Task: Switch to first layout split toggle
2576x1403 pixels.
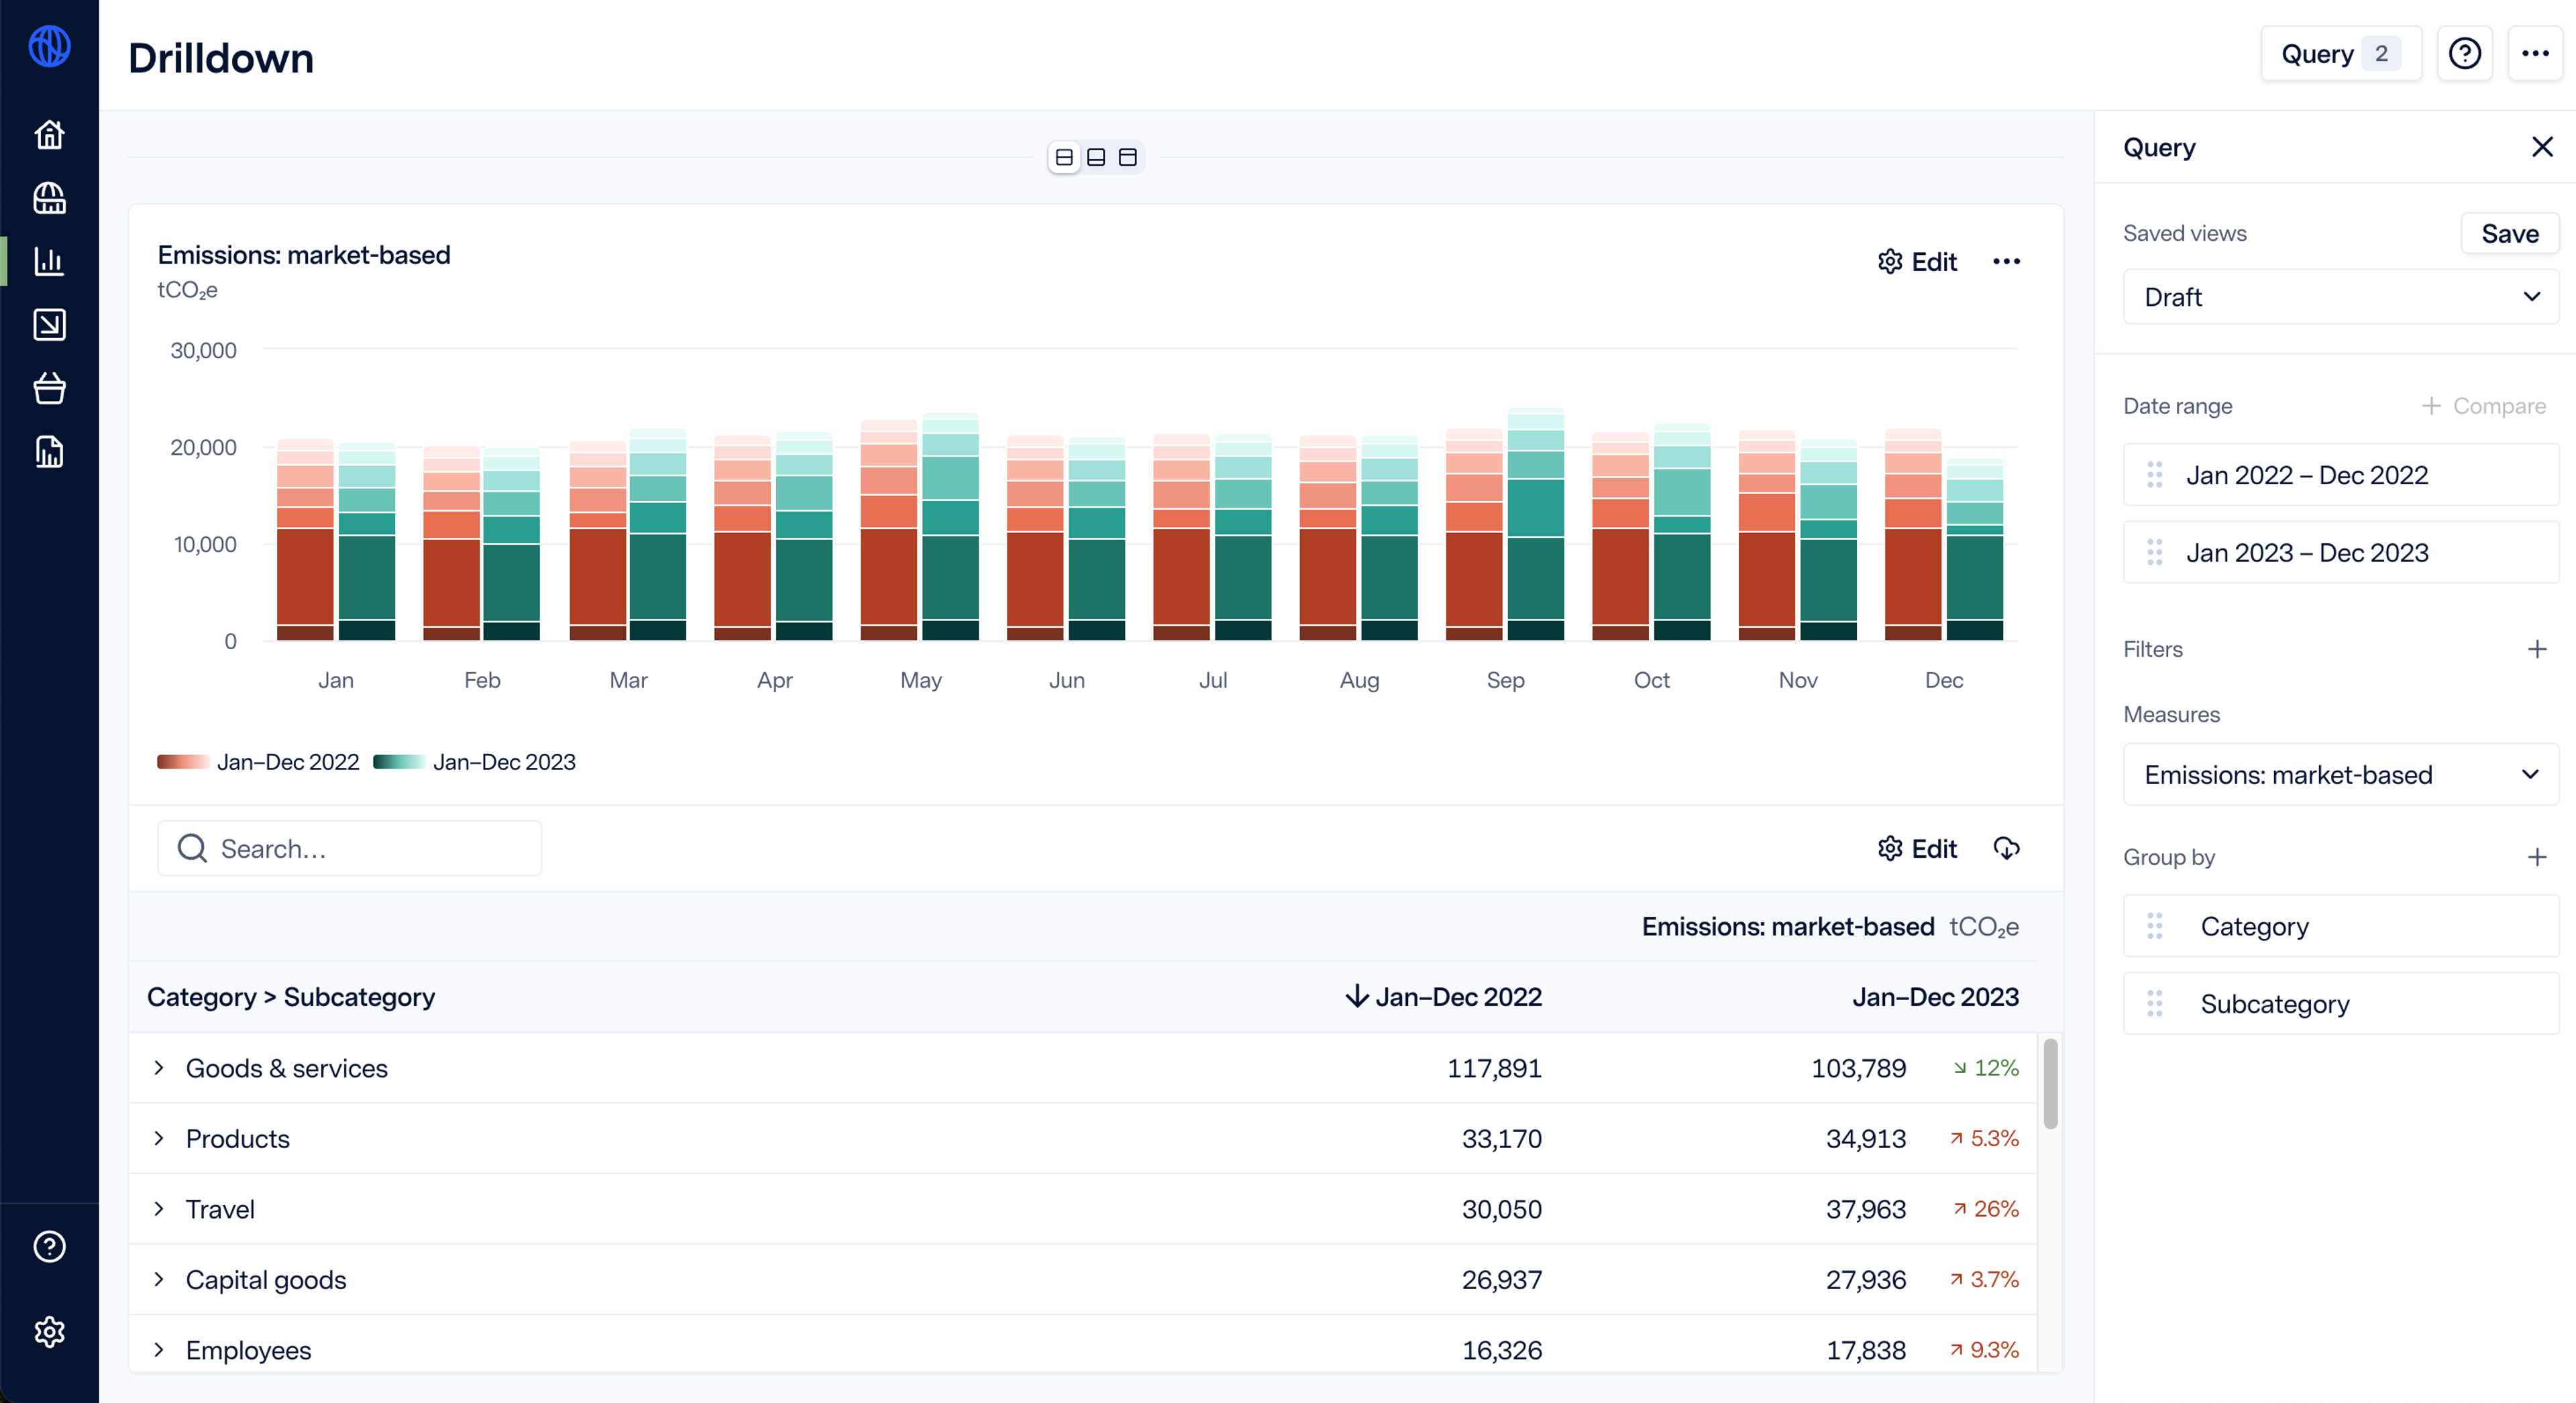Action: [1064, 157]
